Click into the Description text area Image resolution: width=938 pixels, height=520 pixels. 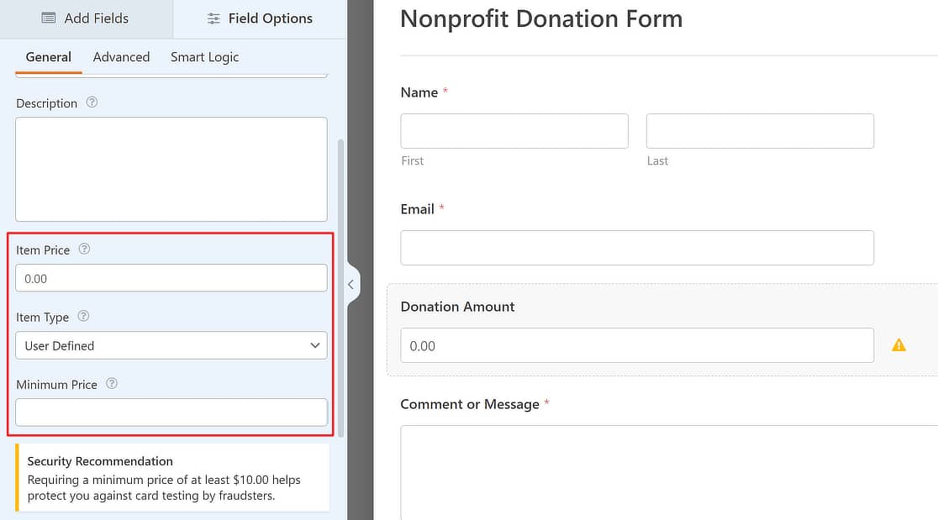pyautogui.click(x=171, y=169)
